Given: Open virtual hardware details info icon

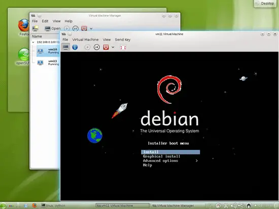Looking at the screenshot, I should pyautogui.click(x=75, y=47).
